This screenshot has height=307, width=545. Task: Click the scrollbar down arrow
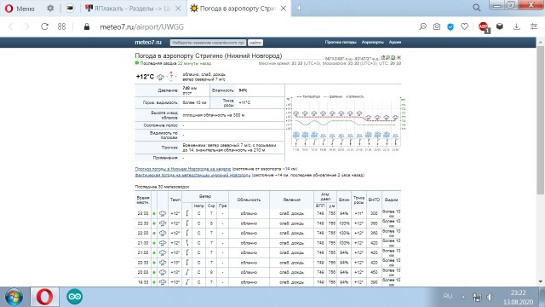[540, 281]
